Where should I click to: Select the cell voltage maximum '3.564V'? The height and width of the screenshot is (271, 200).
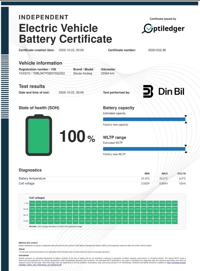pyautogui.click(x=163, y=183)
